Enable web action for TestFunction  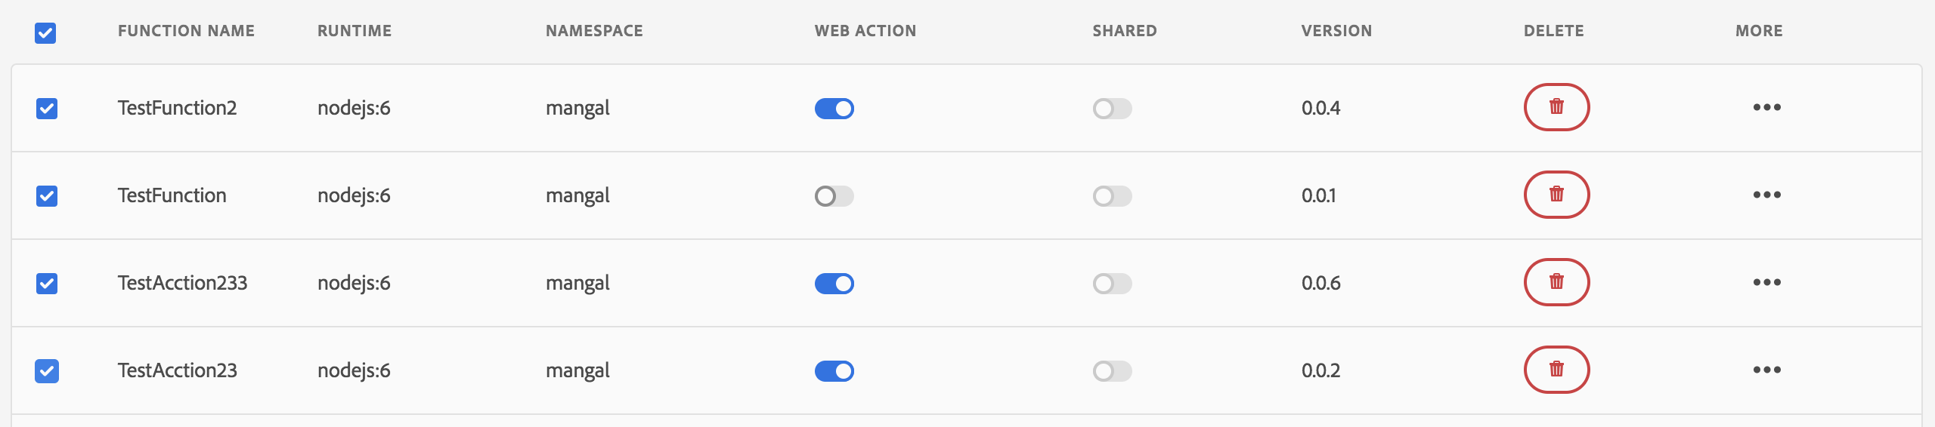[x=834, y=196]
